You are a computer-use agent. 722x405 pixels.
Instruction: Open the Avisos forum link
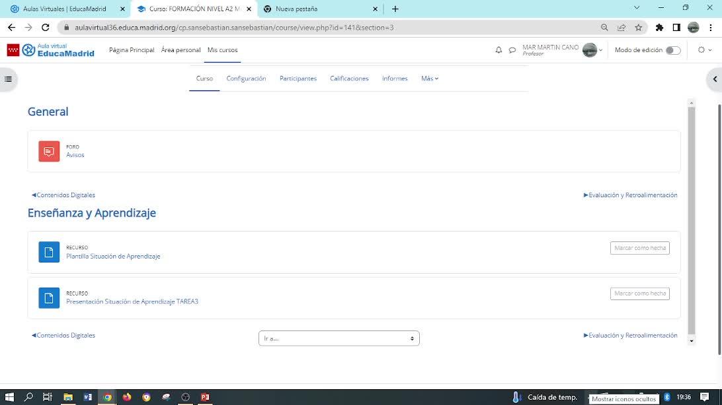pos(75,155)
